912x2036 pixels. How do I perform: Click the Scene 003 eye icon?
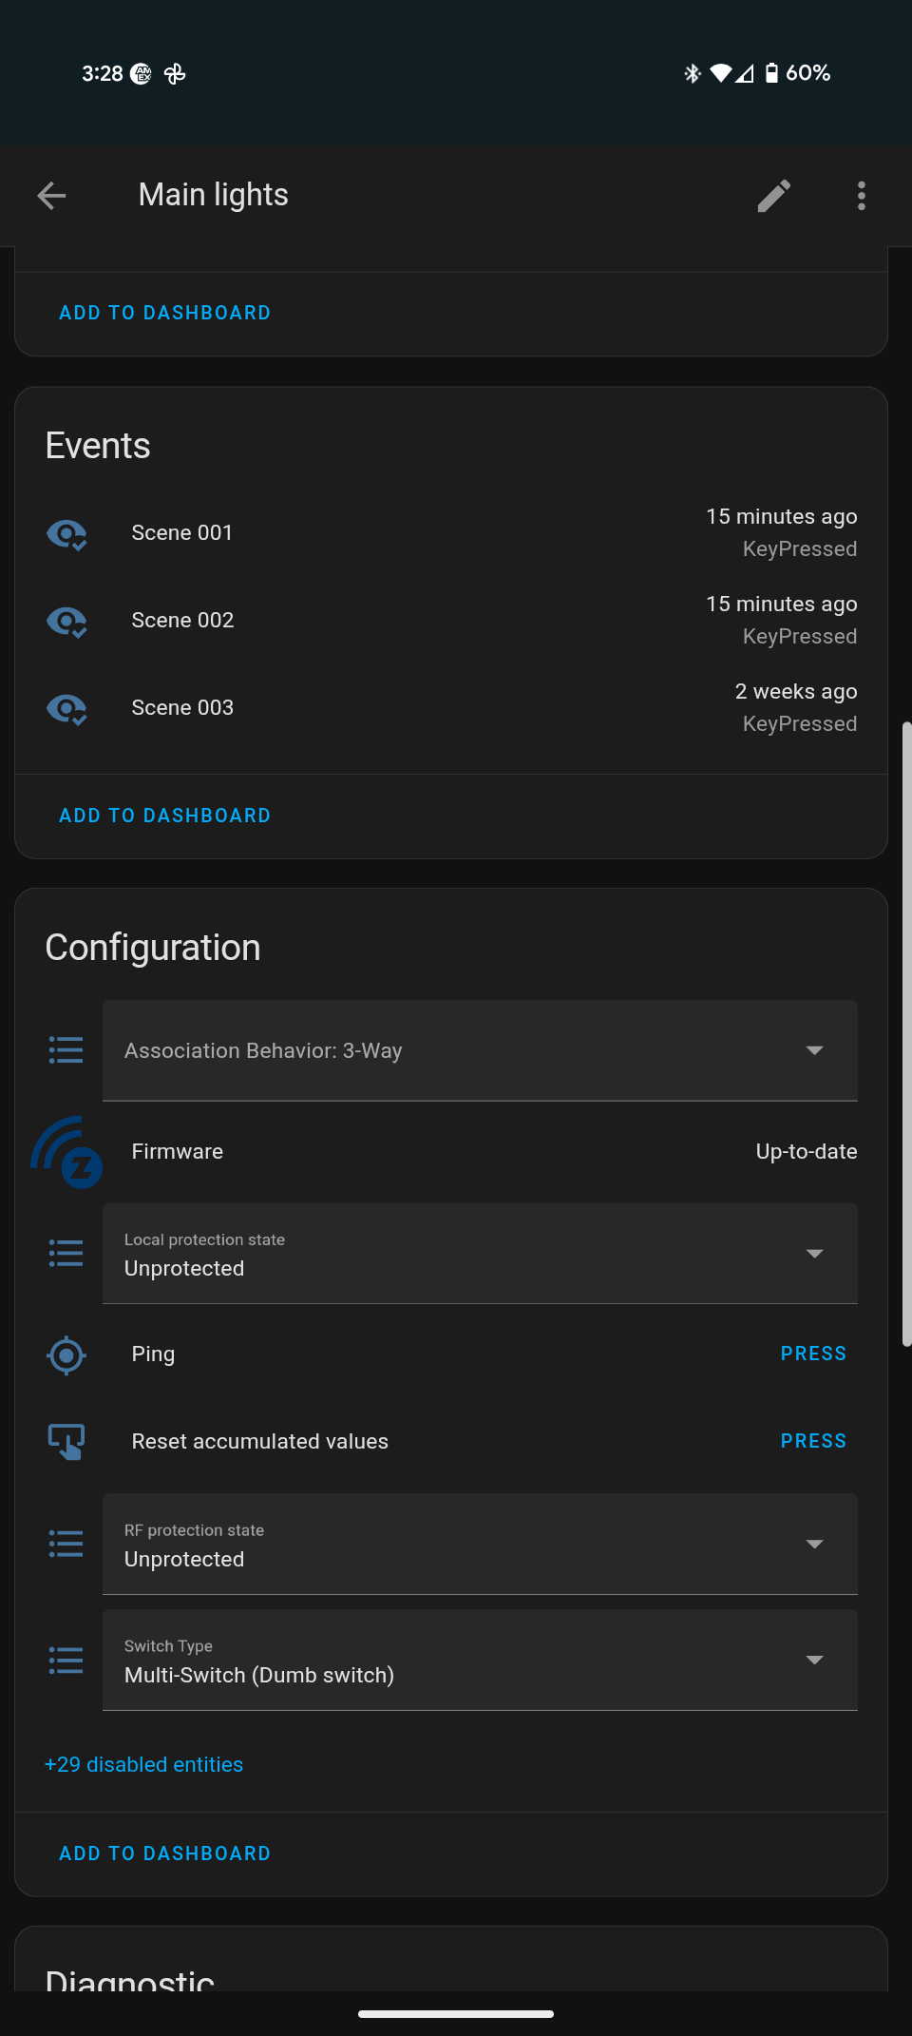point(66,709)
